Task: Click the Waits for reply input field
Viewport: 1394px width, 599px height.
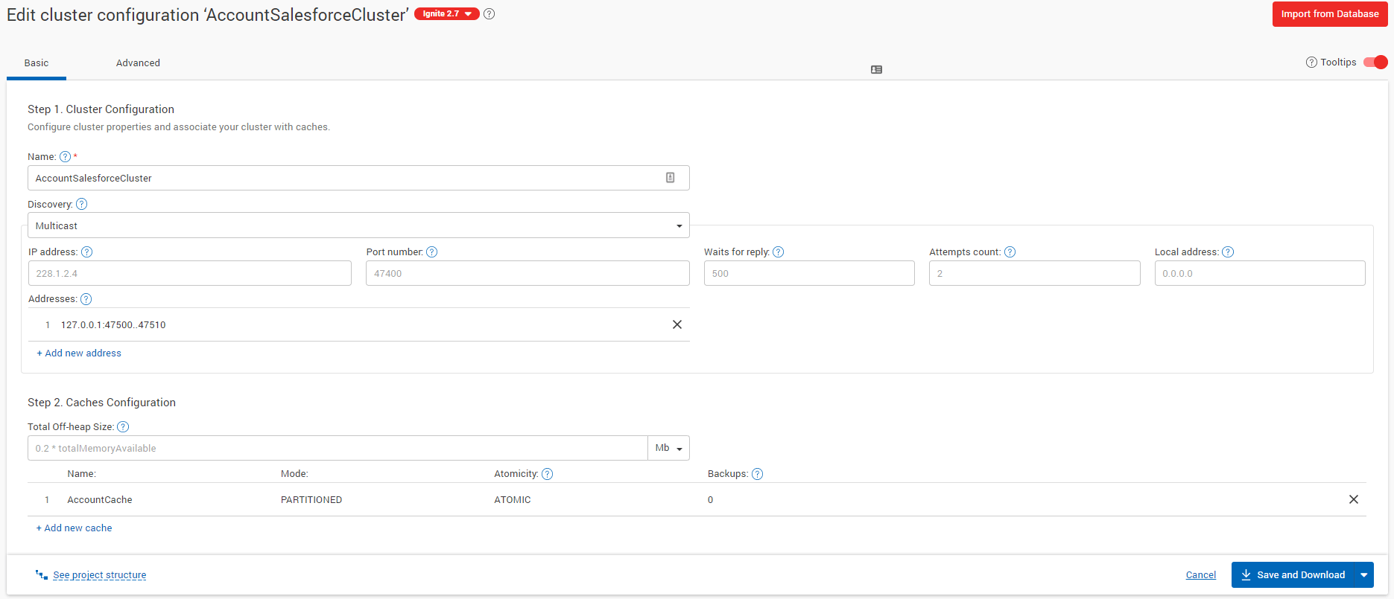Action: click(x=808, y=273)
